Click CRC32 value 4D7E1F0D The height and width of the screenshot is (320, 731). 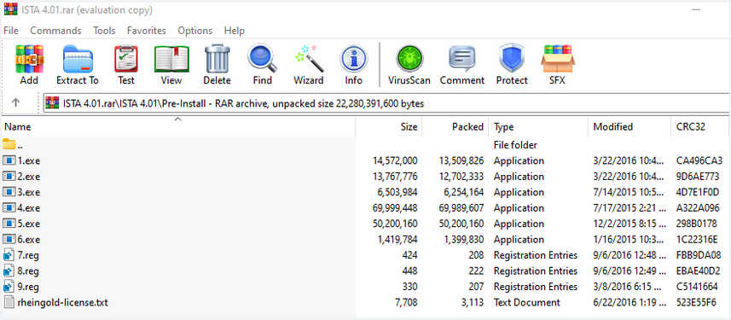point(698,192)
